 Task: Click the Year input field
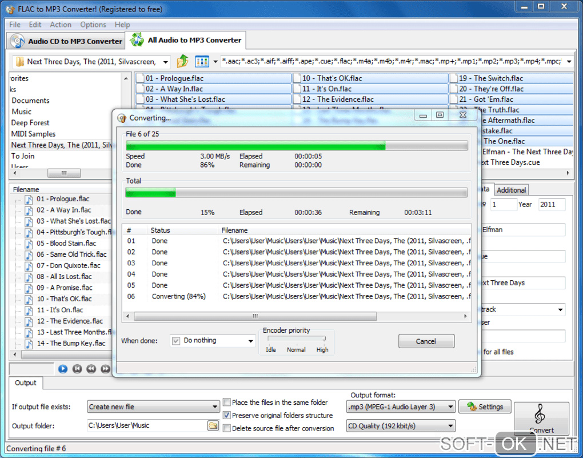[x=552, y=205]
